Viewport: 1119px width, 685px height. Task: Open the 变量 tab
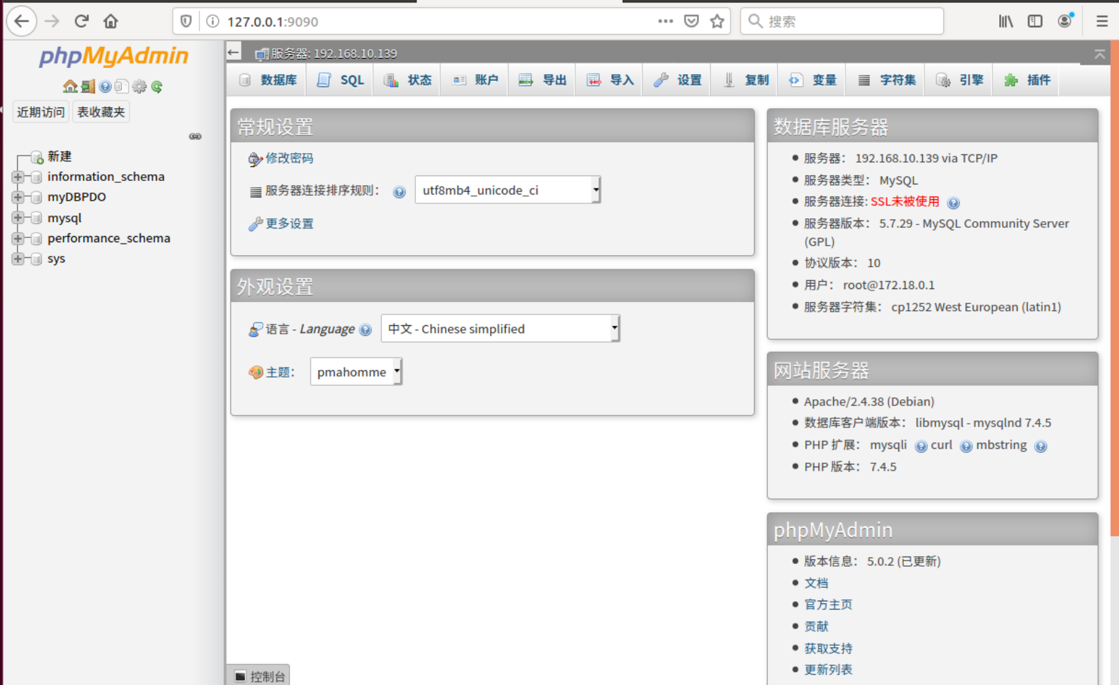pos(811,80)
